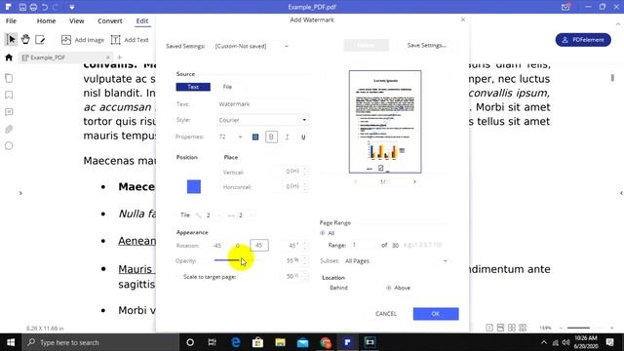Select two-page view in status bar

(512, 328)
